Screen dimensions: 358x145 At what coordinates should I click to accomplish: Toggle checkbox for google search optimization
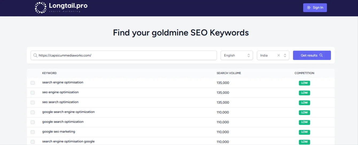pyautogui.click(x=33, y=122)
